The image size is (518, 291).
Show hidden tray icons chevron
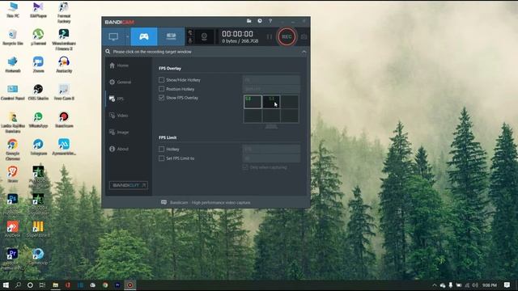point(435,285)
